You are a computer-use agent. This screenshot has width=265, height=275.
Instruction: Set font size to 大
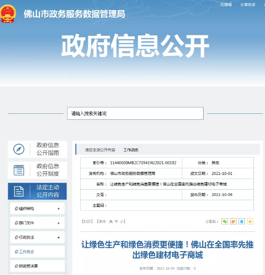click(110, 221)
